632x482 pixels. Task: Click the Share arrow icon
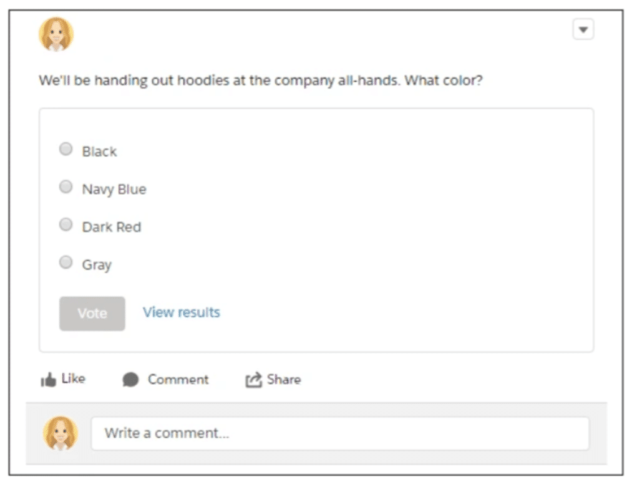253,380
